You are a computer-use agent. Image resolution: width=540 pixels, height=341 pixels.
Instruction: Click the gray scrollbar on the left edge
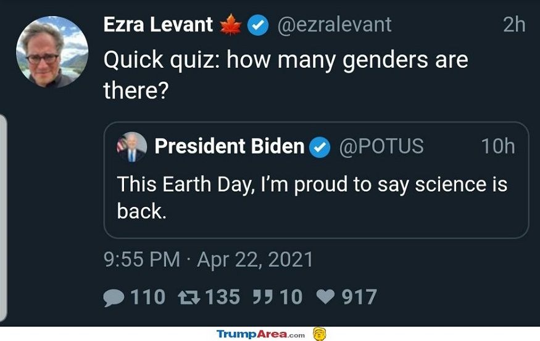3,215
